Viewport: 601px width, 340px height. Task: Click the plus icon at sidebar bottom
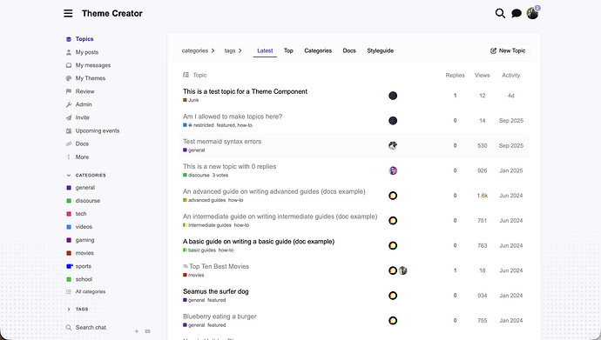pyautogui.click(x=137, y=331)
